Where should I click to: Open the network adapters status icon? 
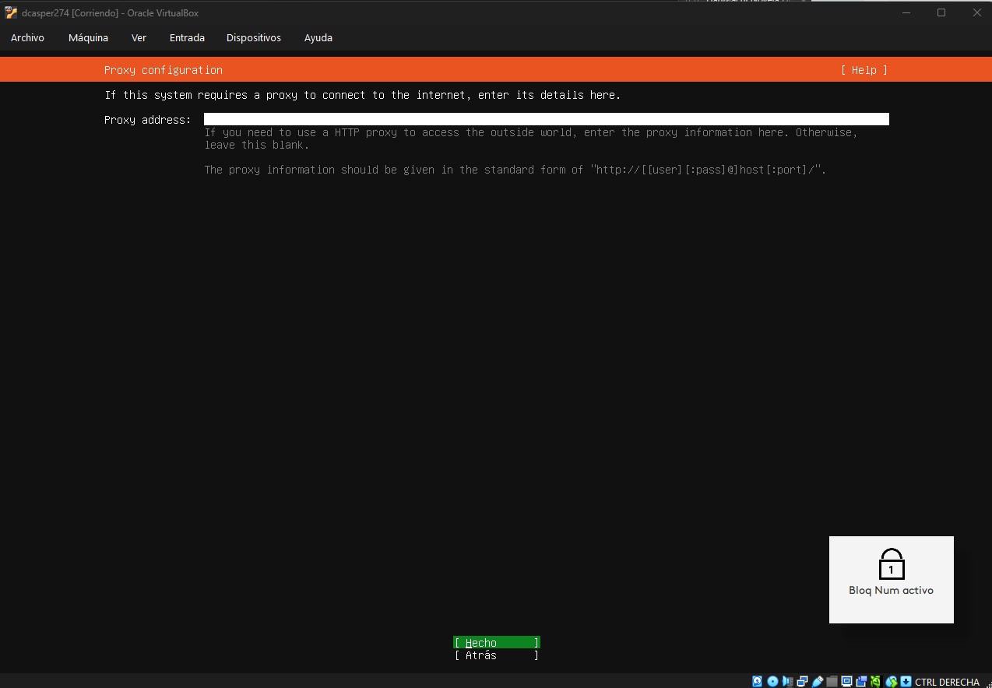pos(802,682)
